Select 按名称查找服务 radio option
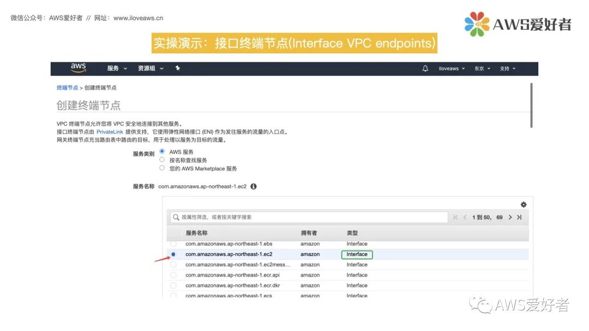The height and width of the screenshot is (331, 589). [x=162, y=160]
